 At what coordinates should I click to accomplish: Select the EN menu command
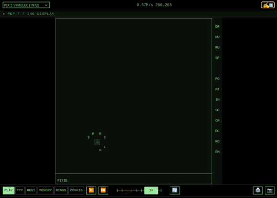point(218,152)
